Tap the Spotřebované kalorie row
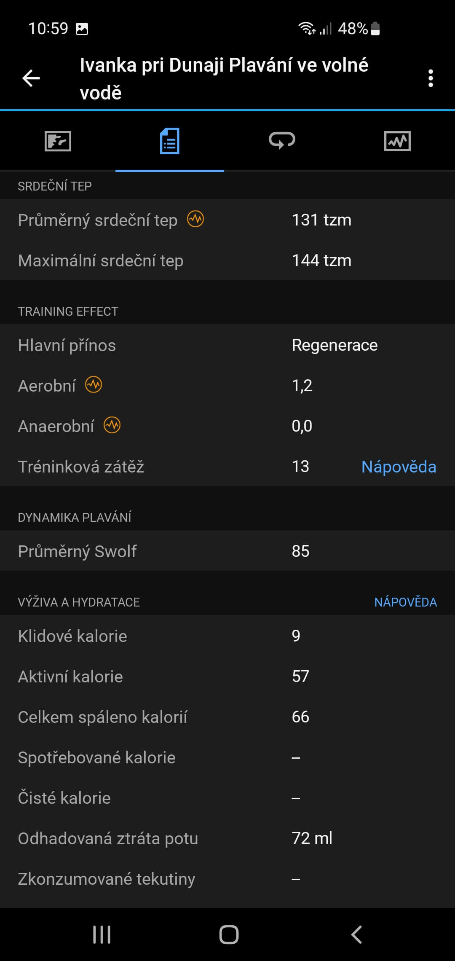The image size is (455, 961). tap(227, 757)
